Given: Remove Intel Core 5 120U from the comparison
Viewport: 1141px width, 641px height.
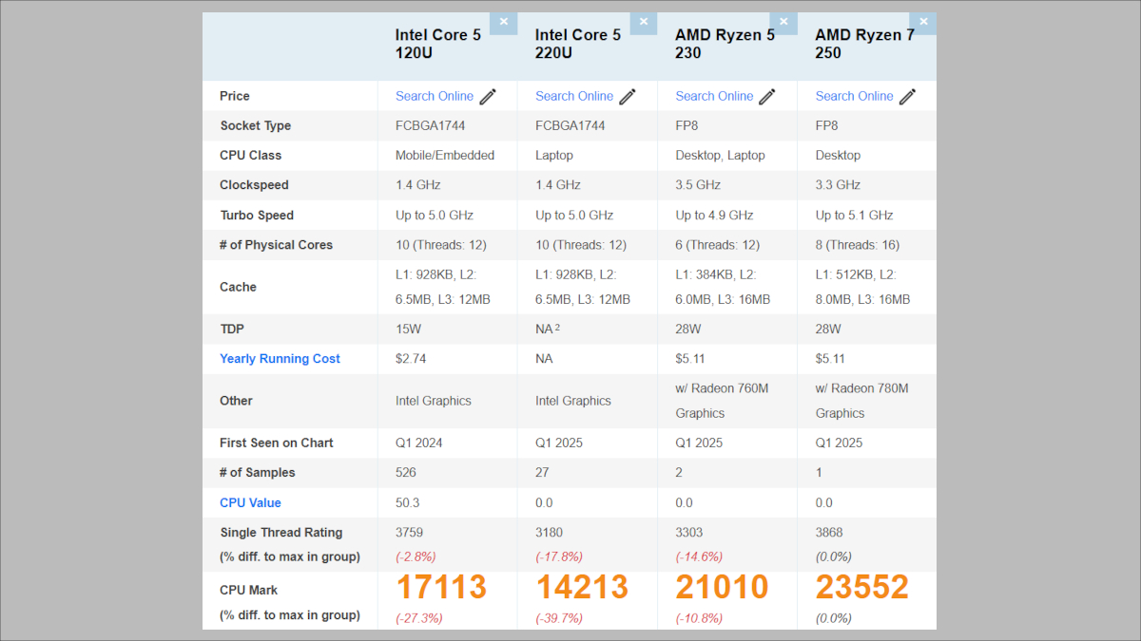Looking at the screenshot, I should [x=503, y=22].
